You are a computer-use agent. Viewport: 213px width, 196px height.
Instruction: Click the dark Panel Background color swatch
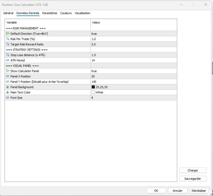point(93,87)
